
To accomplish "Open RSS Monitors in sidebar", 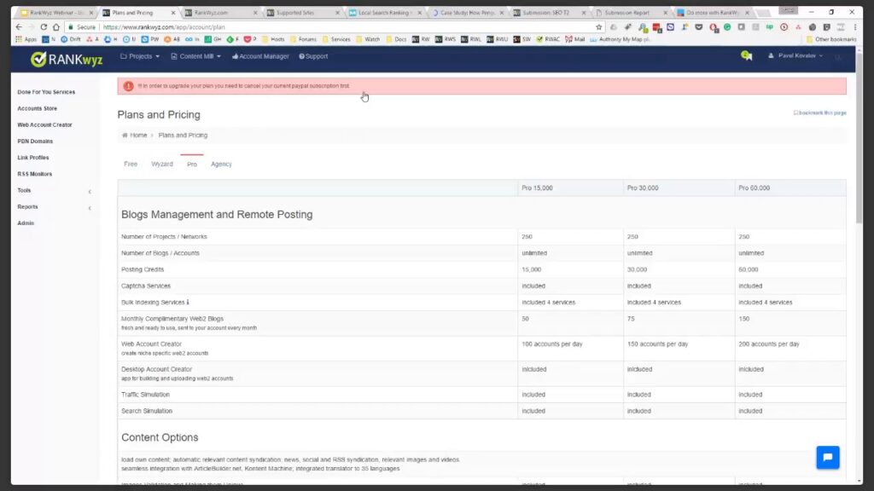I will 34,174.
